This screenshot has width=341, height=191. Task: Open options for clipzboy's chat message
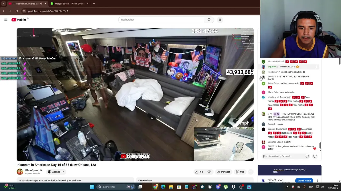point(316,67)
